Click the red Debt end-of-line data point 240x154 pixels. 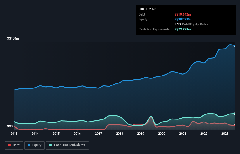[235, 125]
